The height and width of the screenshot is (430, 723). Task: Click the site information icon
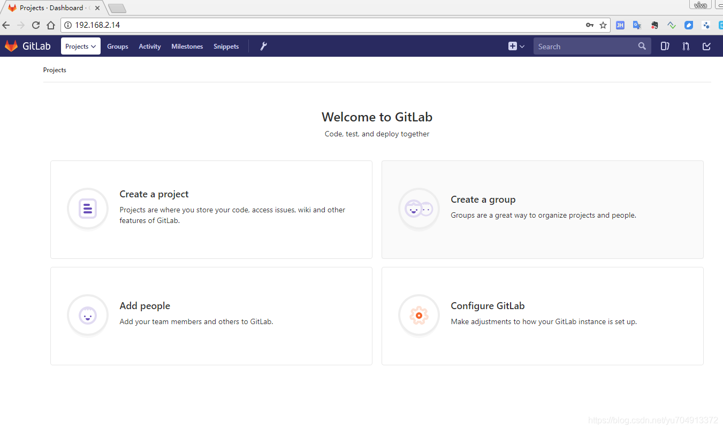coord(68,25)
